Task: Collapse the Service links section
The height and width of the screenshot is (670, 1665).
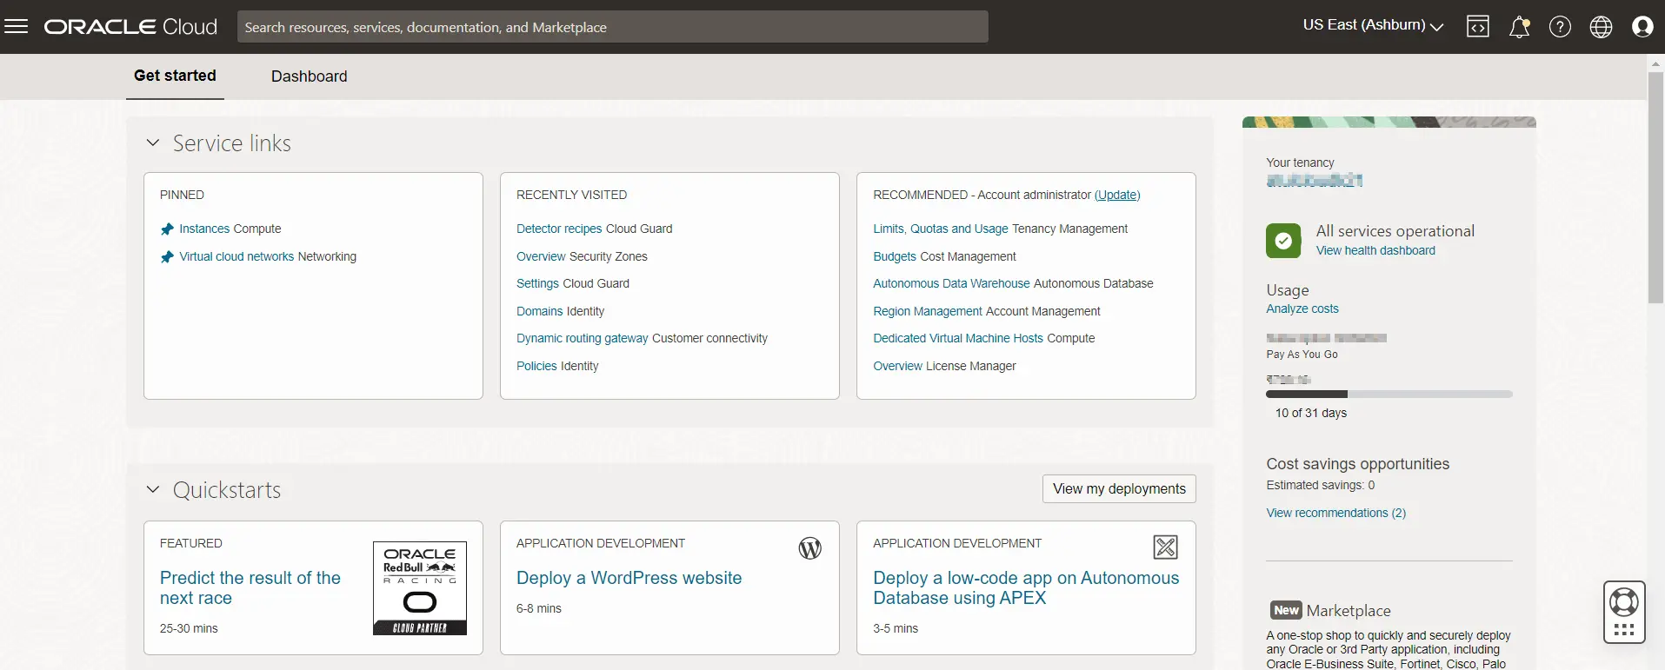Action: (x=153, y=143)
